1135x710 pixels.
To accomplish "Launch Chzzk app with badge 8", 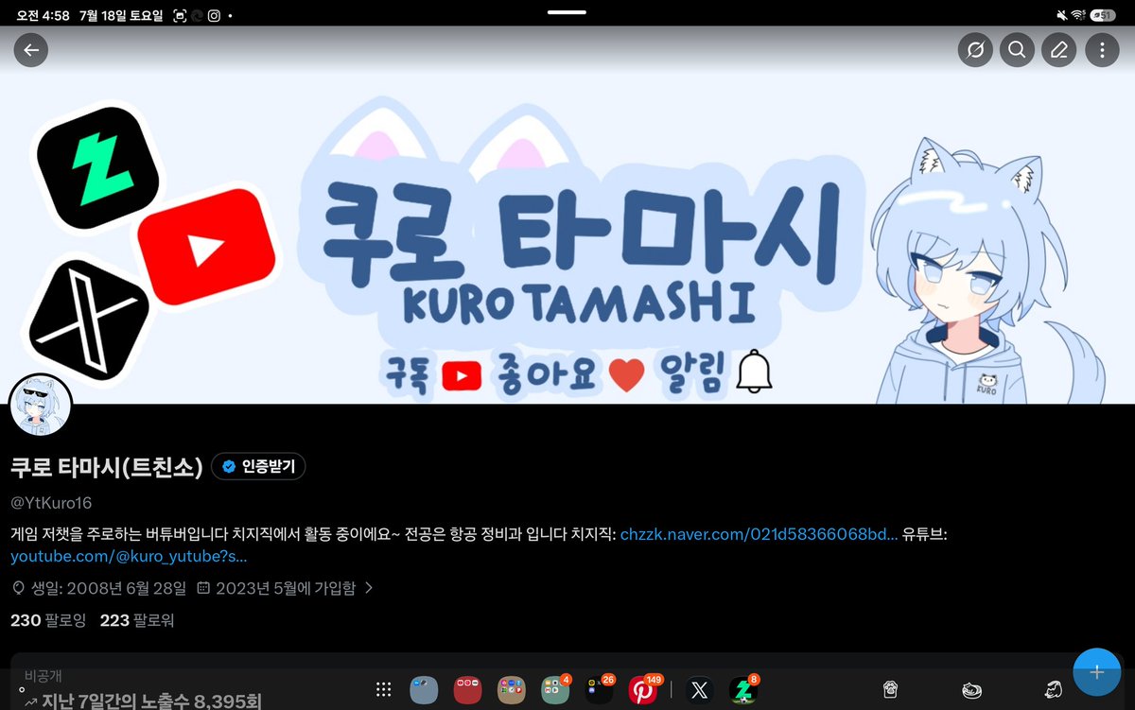I will (743, 690).
